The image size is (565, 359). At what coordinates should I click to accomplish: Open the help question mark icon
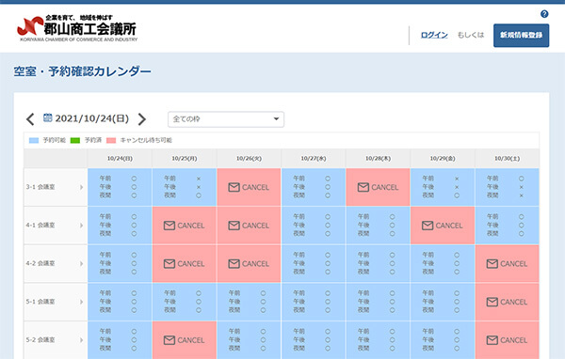(544, 14)
